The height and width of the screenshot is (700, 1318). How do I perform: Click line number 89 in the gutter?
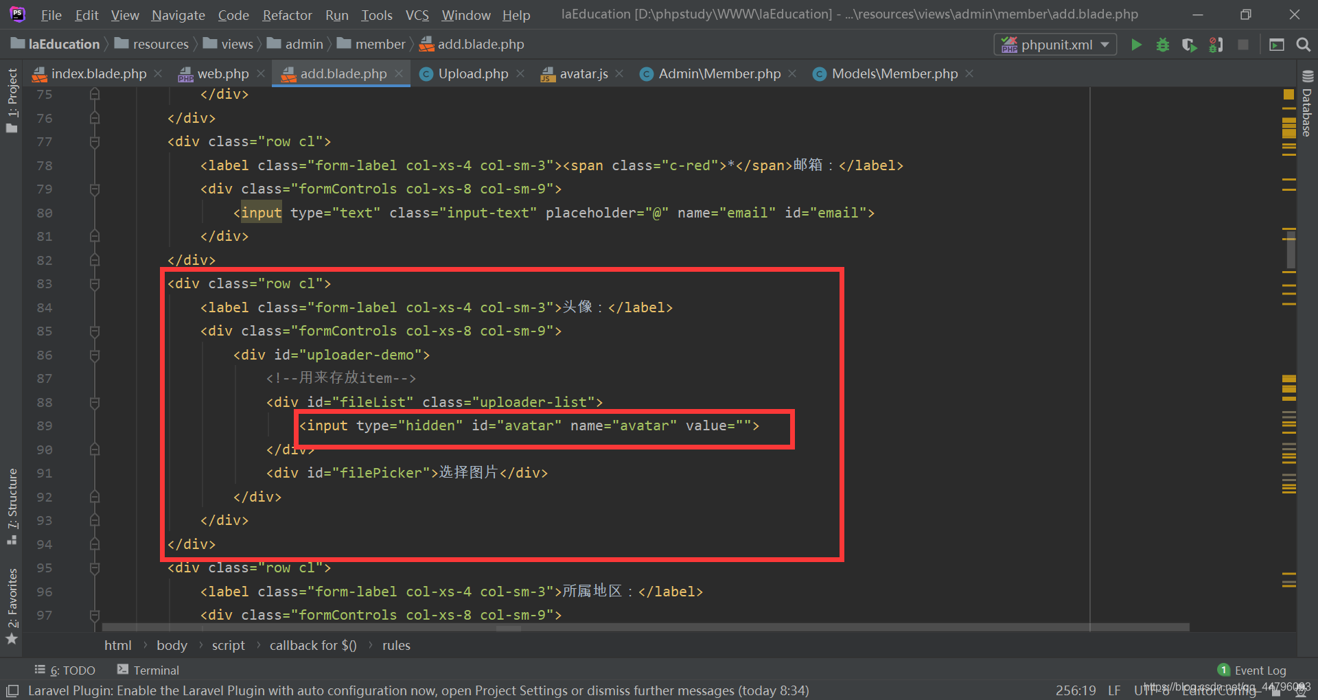click(45, 426)
